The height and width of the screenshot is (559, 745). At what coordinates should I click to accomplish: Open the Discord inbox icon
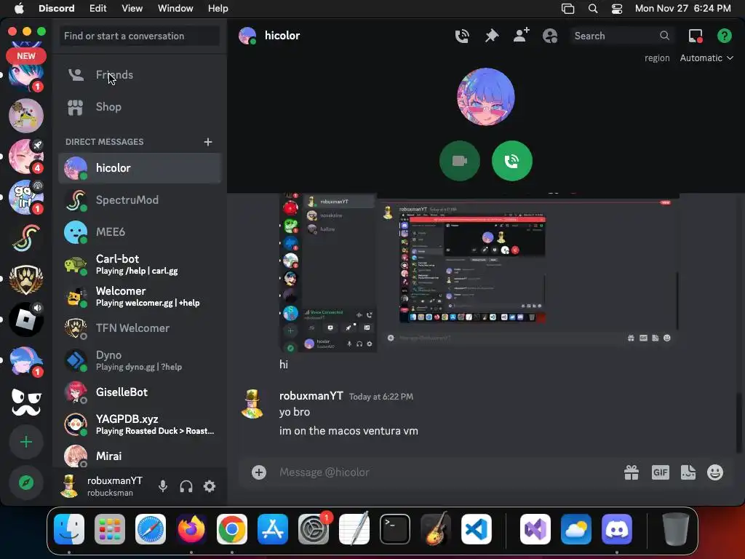click(695, 36)
